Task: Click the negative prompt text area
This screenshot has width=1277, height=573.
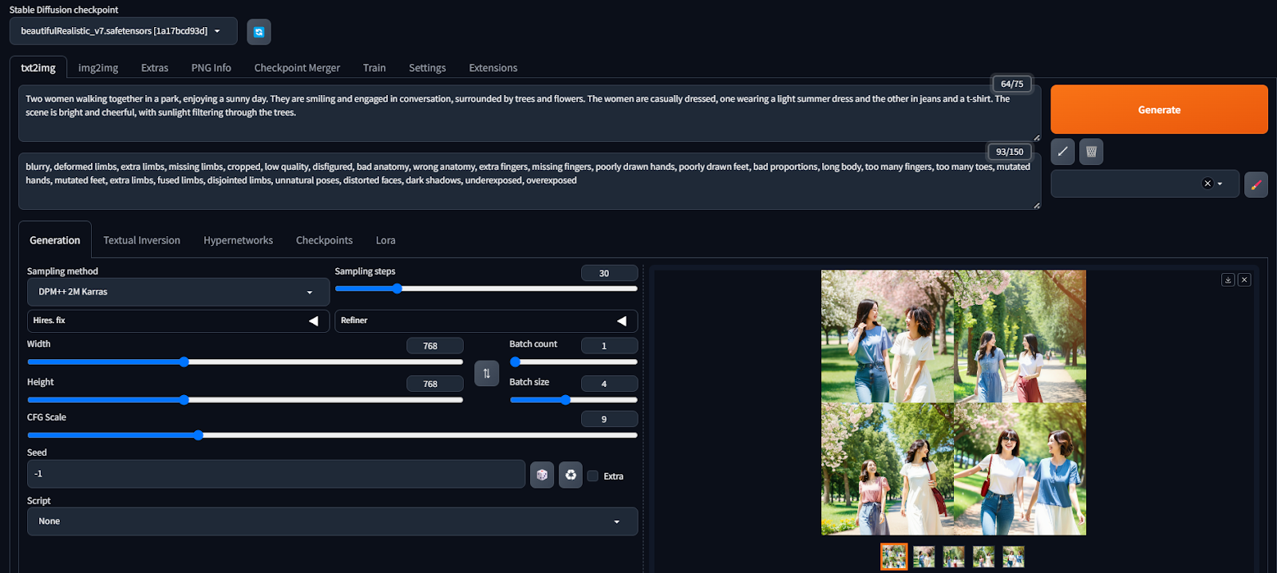Action: (529, 181)
